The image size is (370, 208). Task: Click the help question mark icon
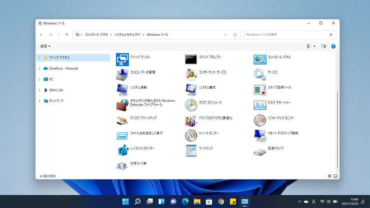333,46
